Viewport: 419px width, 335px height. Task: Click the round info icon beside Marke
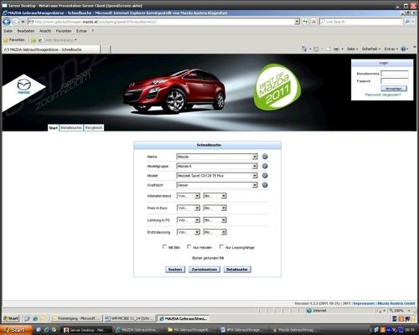(265, 157)
